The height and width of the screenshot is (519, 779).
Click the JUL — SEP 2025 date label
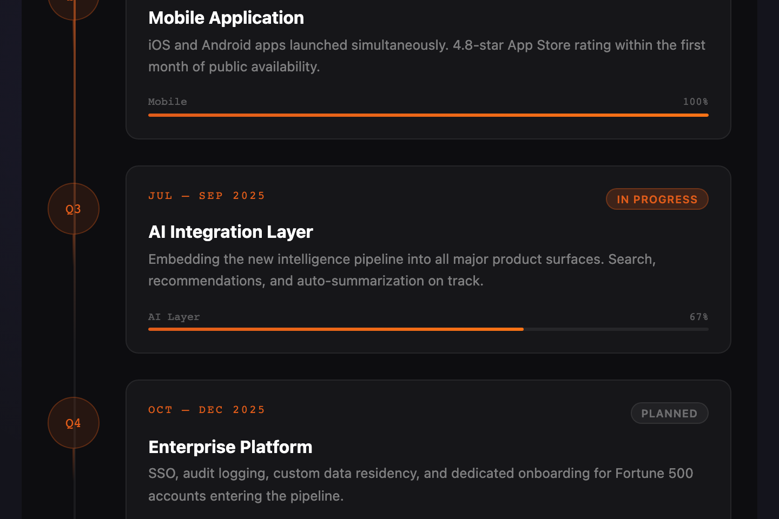(x=207, y=196)
